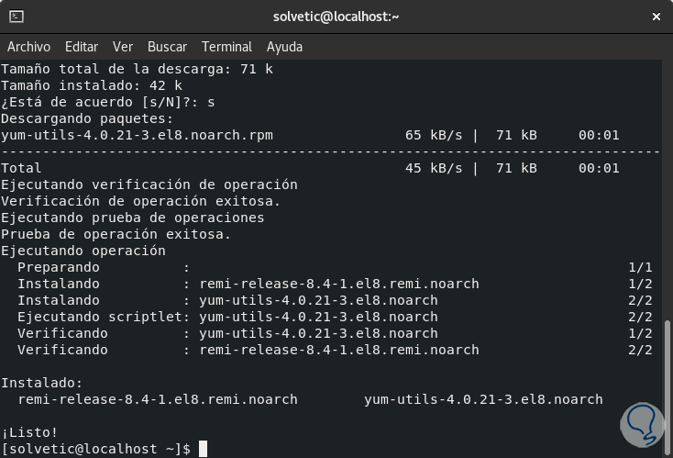Click the vertical scrollbar thumb
Viewport: 673px width, 458px height.
[x=667, y=385]
